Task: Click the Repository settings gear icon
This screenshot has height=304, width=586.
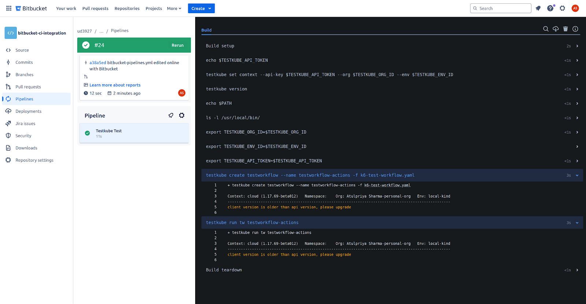Action: coord(8,160)
